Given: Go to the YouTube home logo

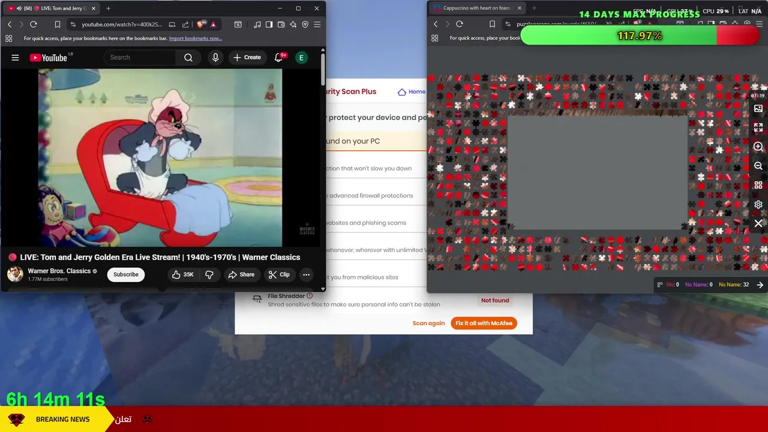Looking at the screenshot, I should 48,58.
